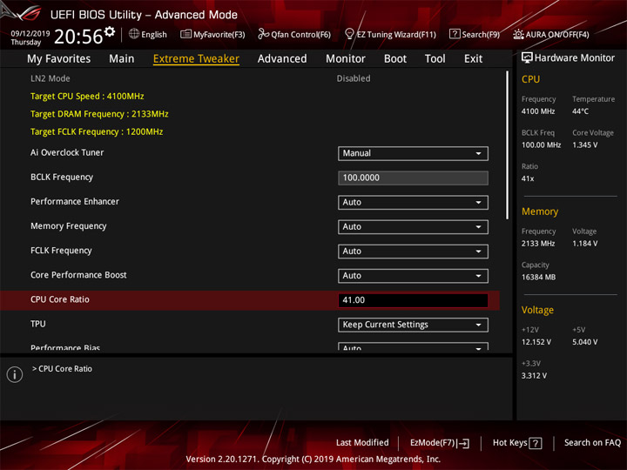Click the Hot Keys question mark icon
The height and width of the screenshot is (470, 627).
(x=535, y=443)
